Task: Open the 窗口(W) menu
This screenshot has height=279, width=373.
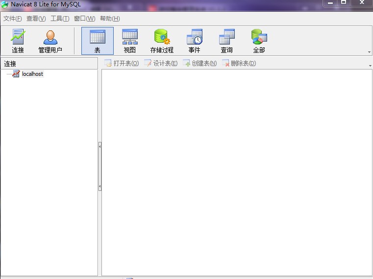Action: coord(84,19)
